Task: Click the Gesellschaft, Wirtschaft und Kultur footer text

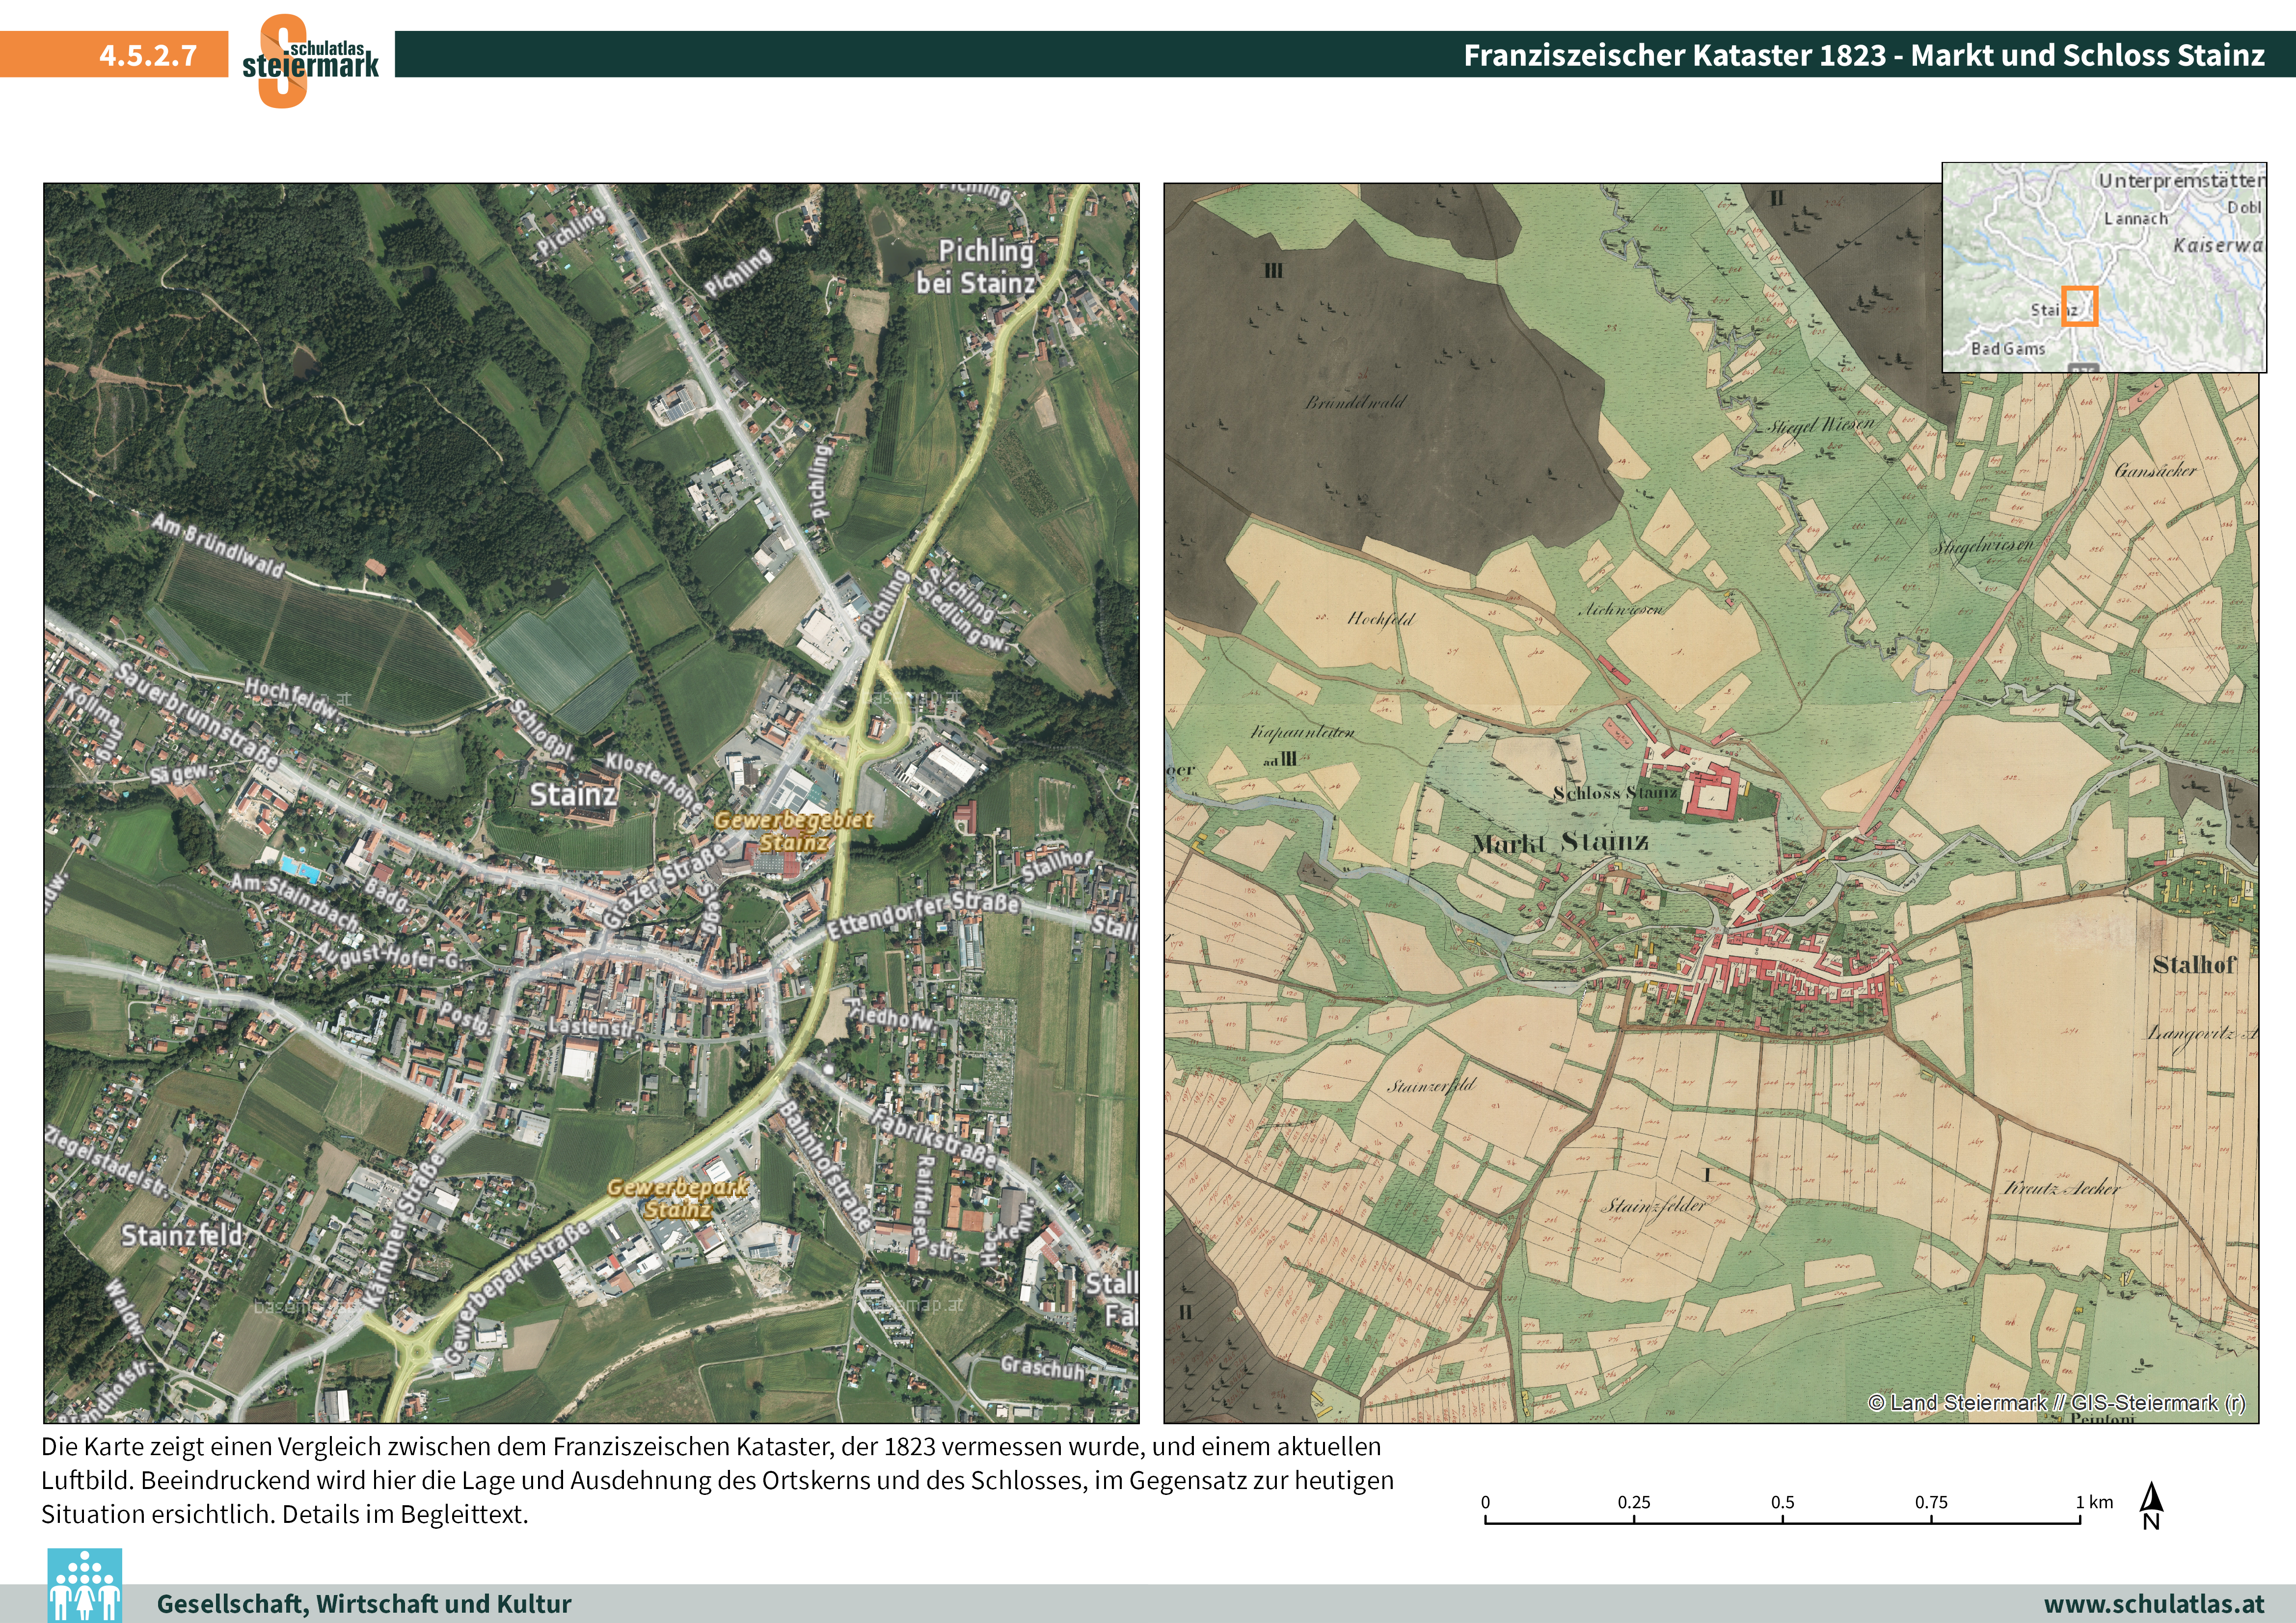Action: tap(364, 1604)
